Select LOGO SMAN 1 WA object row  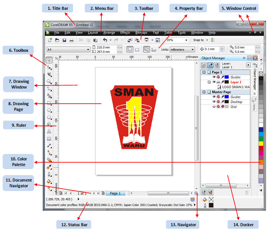(233, 87)
